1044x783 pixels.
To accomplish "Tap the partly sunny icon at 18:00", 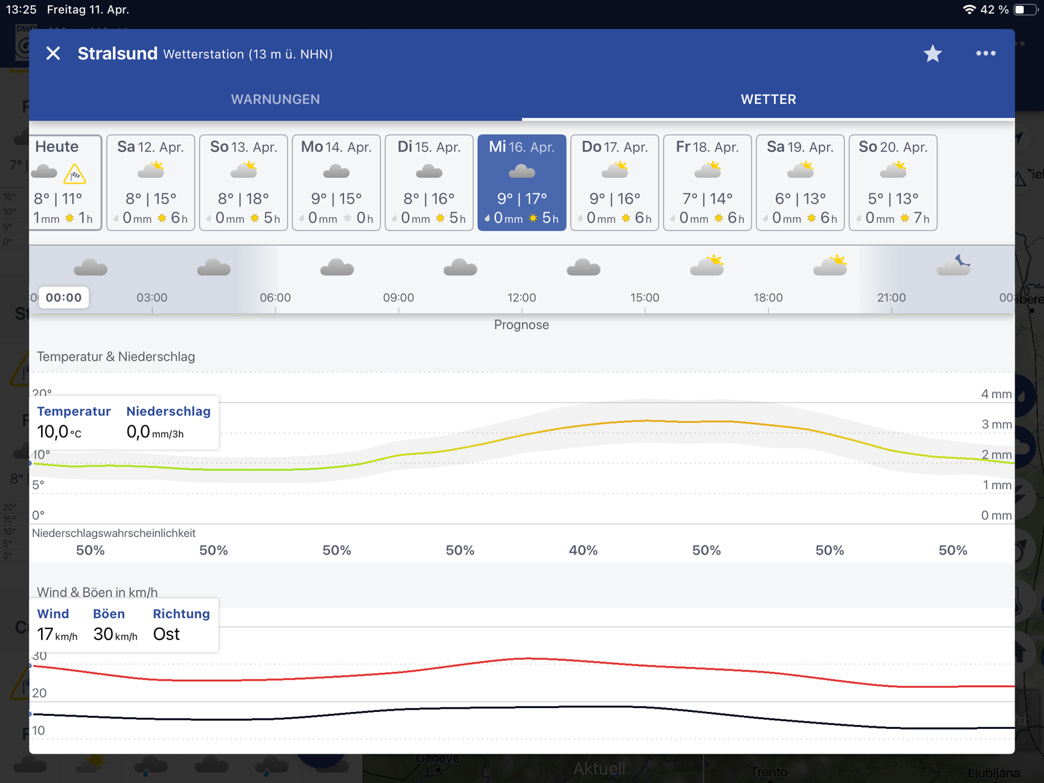I will click(x=830, y=266).
